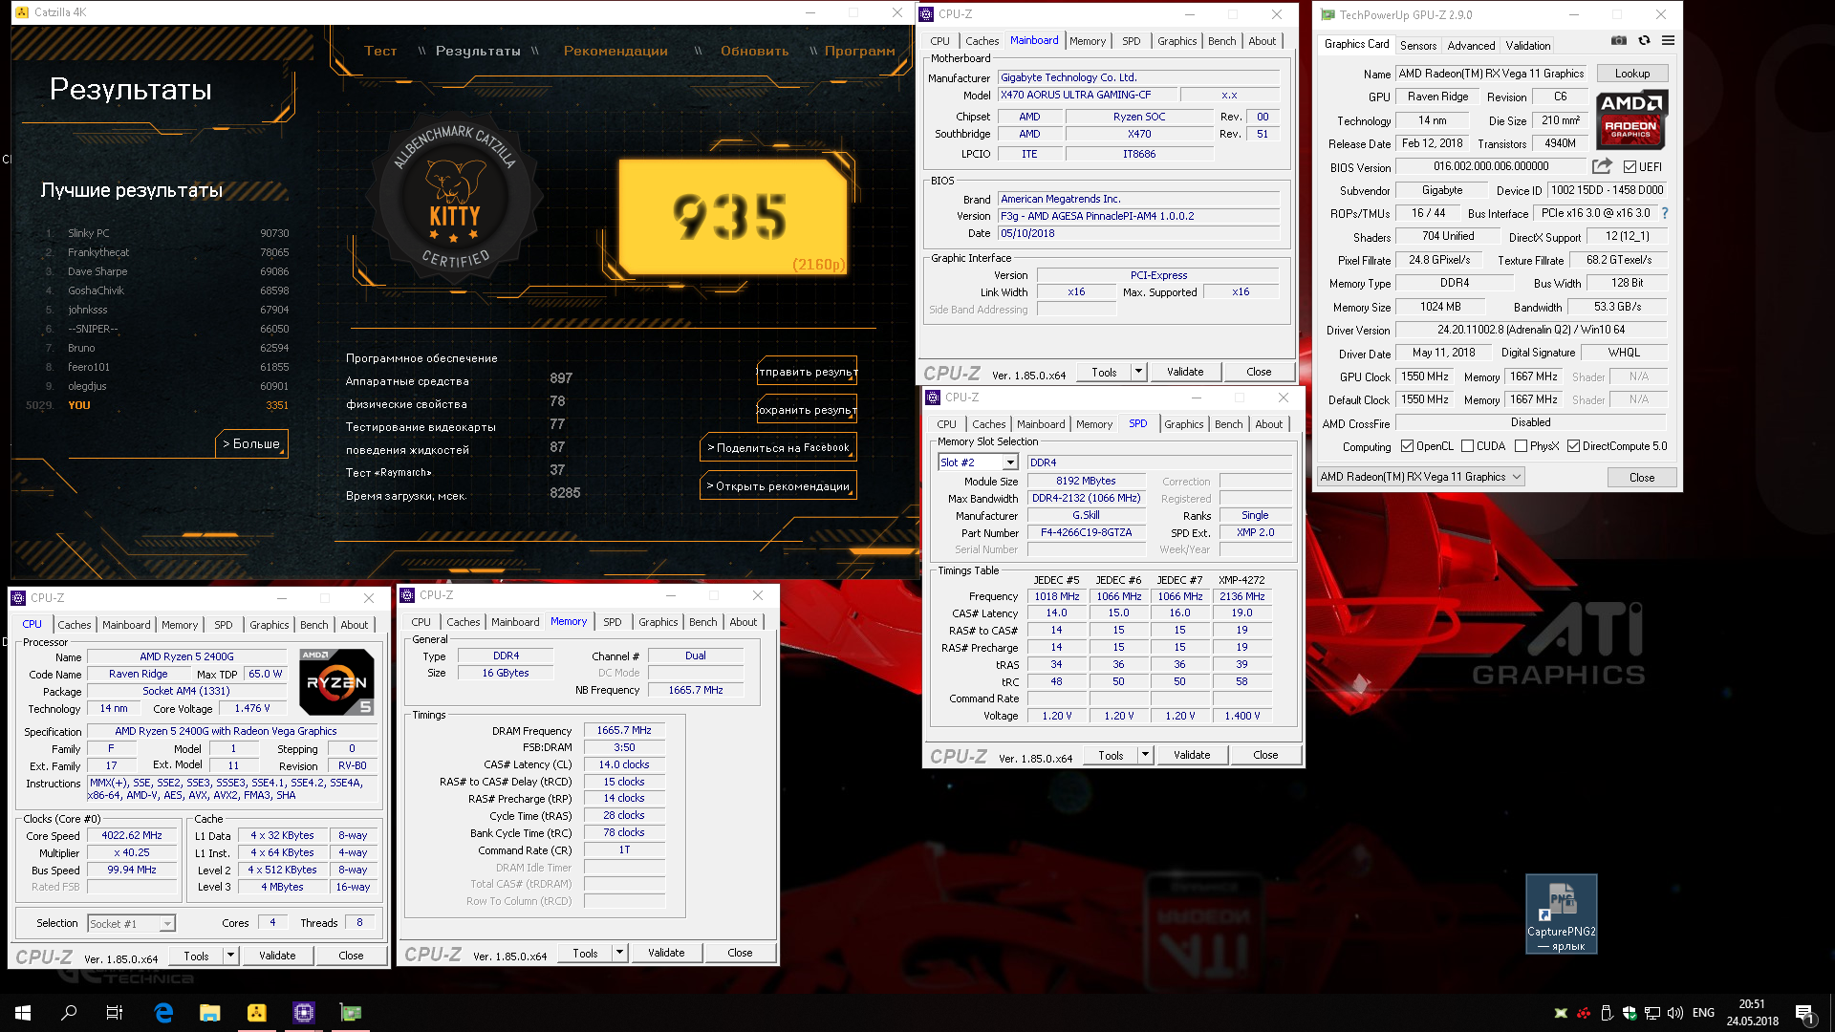Open Windows taskbar search
Screen dimensions: 1835x1032
(x=69, y=1013)
